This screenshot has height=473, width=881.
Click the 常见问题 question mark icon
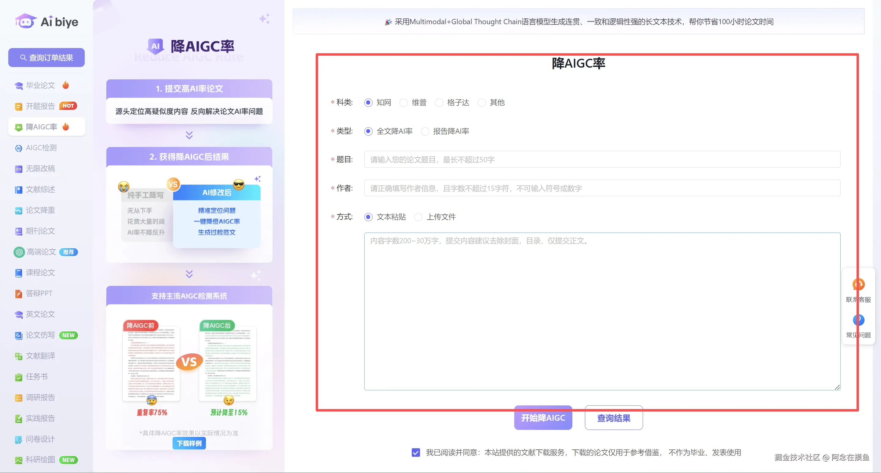point(858,320)
